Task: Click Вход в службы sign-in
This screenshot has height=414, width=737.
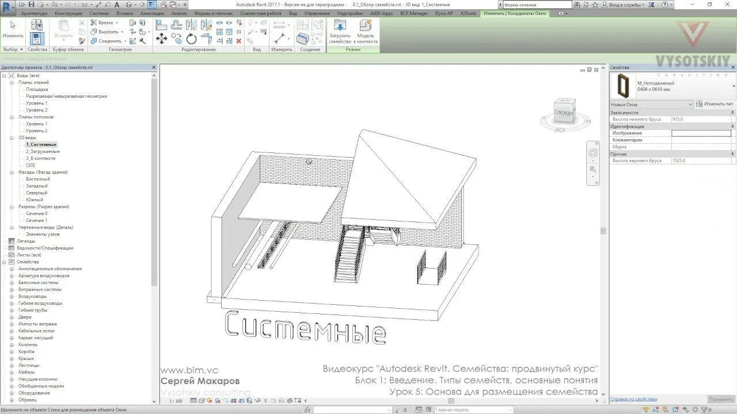Action: [x=625, y=5]
